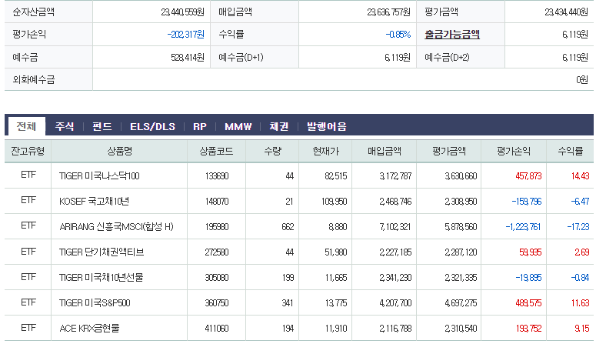Click the 예수금(D+2) label
Viewport: 596px width, 344px height.
pyautogui.click(x=447, y=58)
